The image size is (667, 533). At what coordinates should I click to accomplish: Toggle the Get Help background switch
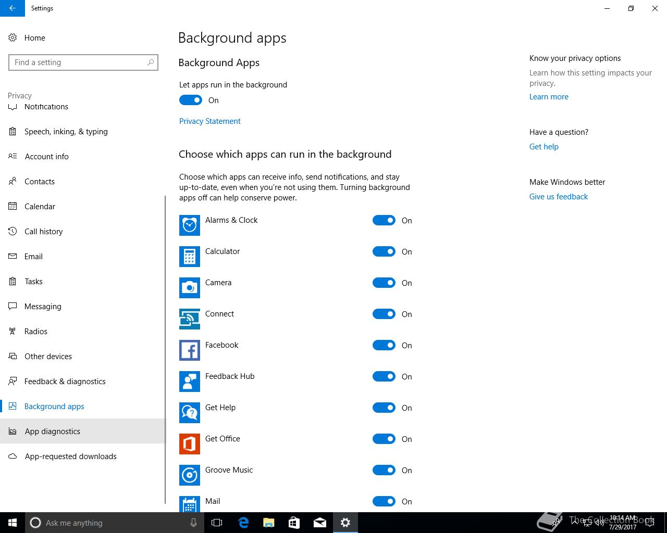pyautogui.click(x=384, y=408)
